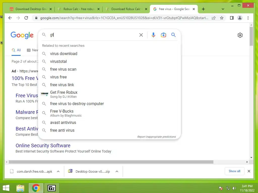Open Action Center flag tray icon
The height and width of the screenshot is (193, 258).
tap(221, 188)
